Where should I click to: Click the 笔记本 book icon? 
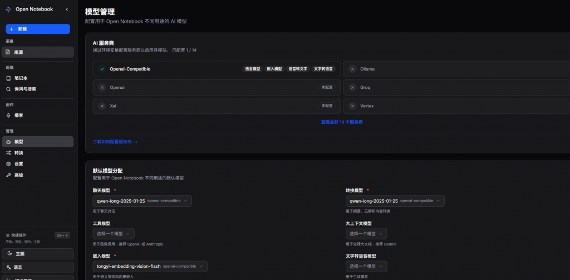point(8,78)
